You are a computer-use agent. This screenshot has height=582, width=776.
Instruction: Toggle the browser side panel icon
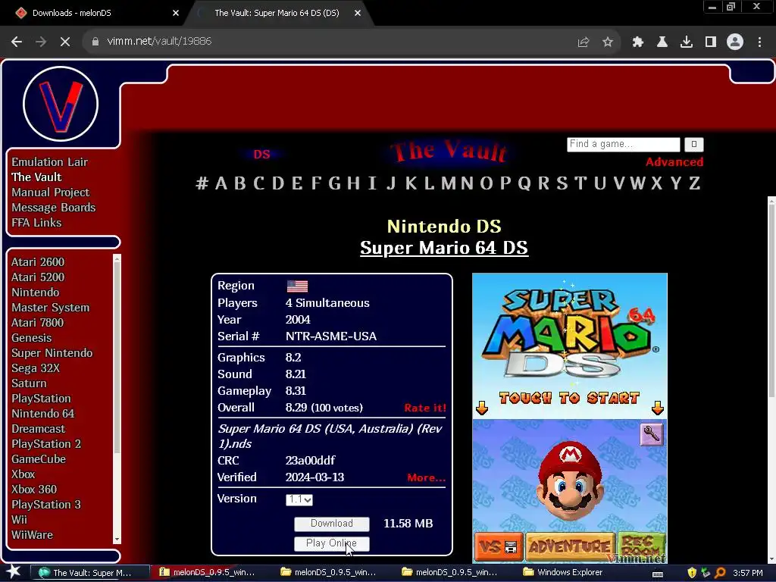711,42
